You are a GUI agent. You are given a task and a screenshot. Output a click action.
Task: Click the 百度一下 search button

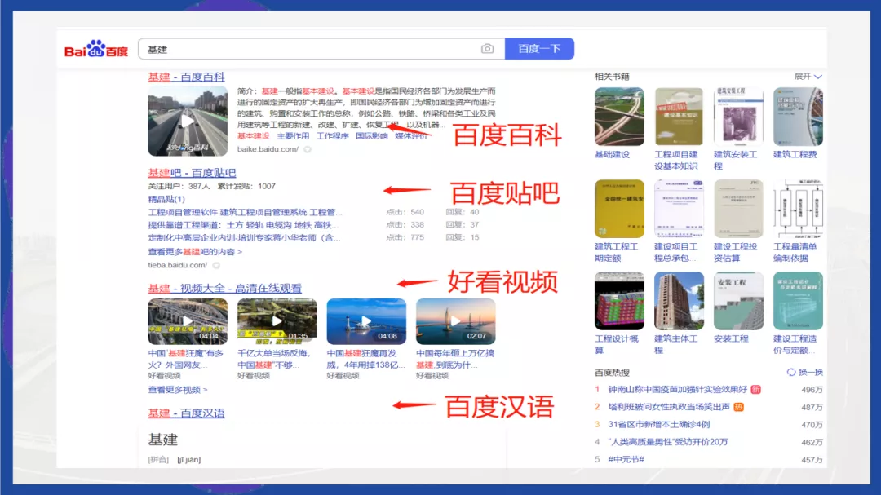coord(539,49)
